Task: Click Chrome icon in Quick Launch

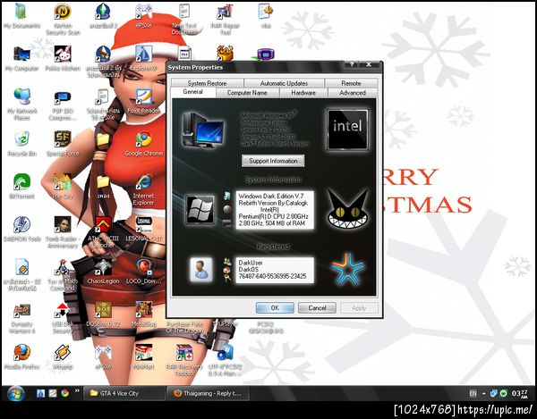Action: coord(65,393)
